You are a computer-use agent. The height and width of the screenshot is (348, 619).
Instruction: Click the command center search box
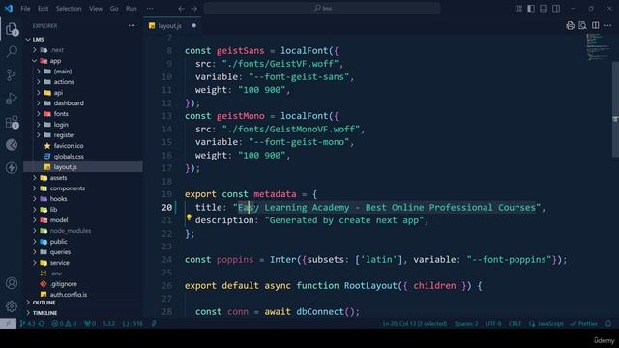322,9
